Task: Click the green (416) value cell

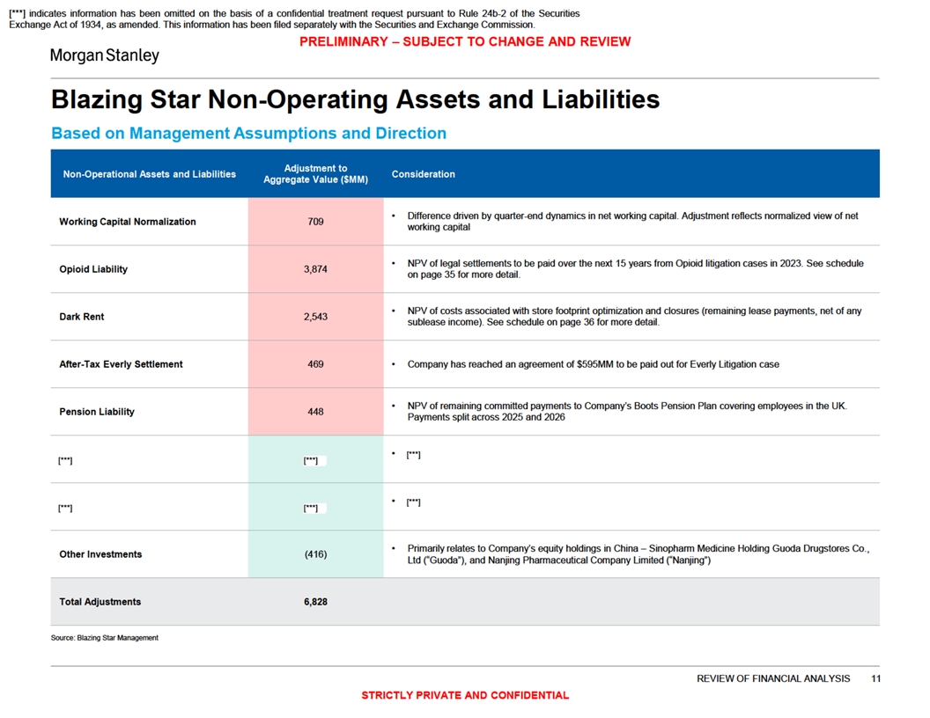Action: click(315, 554)
